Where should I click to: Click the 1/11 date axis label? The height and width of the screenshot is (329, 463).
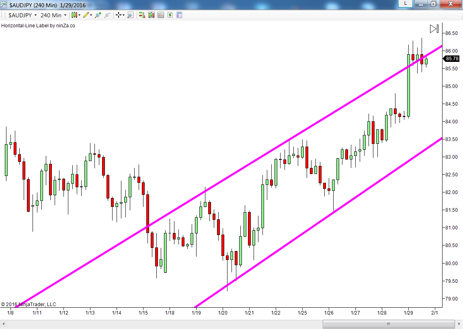(37, 313)
